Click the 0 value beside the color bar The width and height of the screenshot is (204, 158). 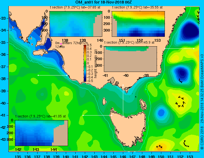pyautogui.click(x=88, y=63)
